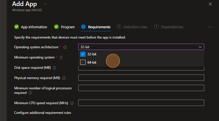Click info icon for logical processors required
Screen dimensions: 219x121
click(x=30, y=93)
